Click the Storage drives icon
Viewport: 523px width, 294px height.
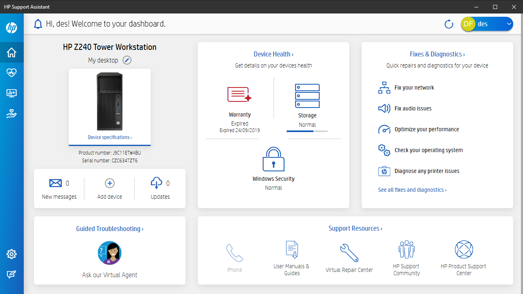[x=307, y=96]
